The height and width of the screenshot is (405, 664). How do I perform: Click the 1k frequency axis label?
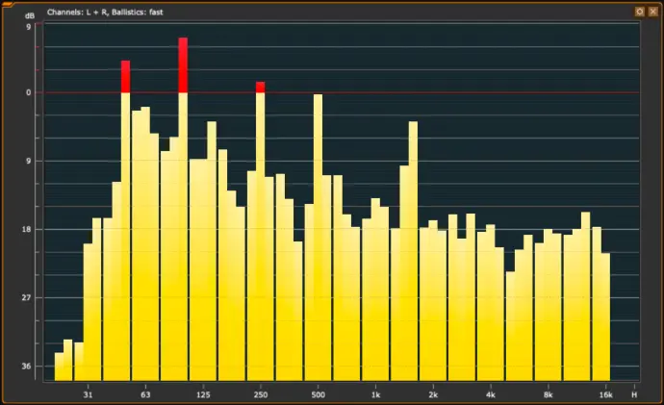pos(375,394)
